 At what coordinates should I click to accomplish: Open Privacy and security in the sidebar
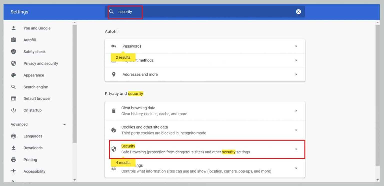click(x=41, y=63)
